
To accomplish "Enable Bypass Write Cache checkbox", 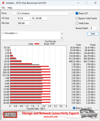I will 77,18.
